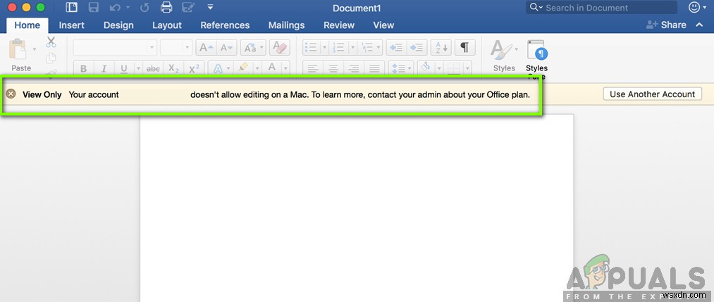Click the Cut scissors icon
714x302 pixels.
(x=51, y=42)
